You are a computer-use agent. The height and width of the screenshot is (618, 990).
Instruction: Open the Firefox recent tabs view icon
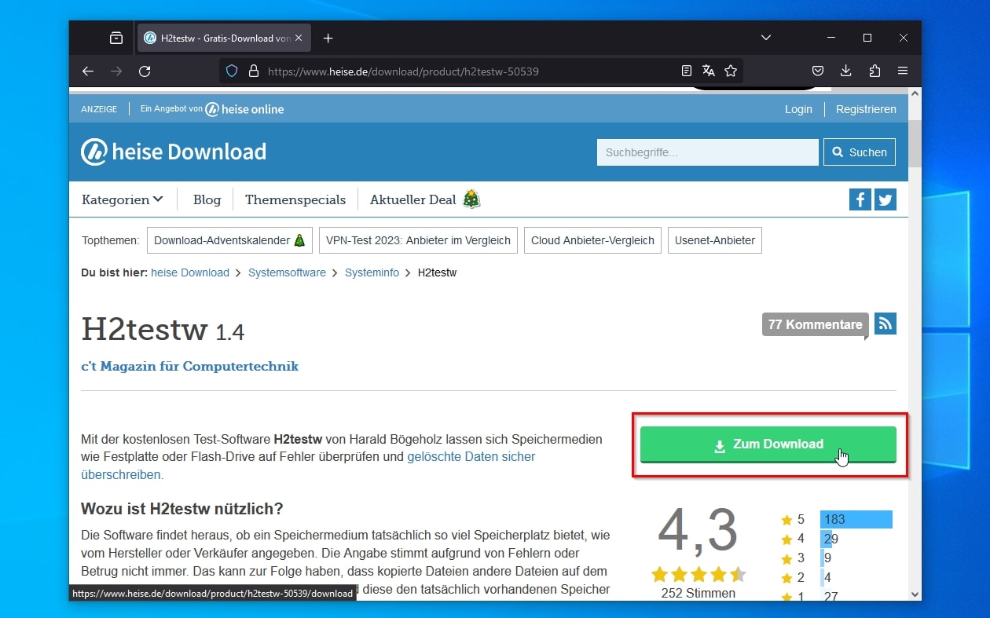coord(116,38)
